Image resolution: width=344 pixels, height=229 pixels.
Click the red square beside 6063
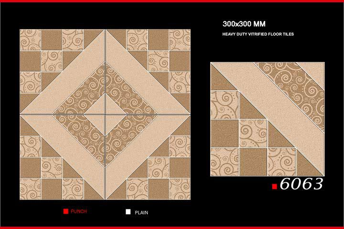[274, 187]
